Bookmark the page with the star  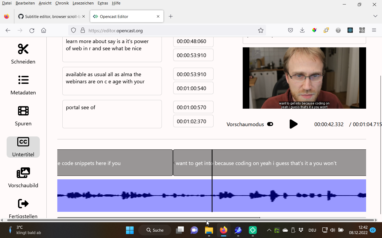pos(261,30)
